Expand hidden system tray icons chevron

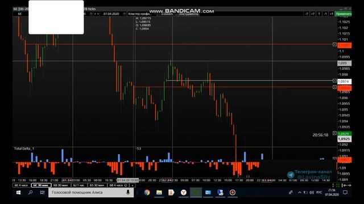pyautogui.click(x=300, y=193)
